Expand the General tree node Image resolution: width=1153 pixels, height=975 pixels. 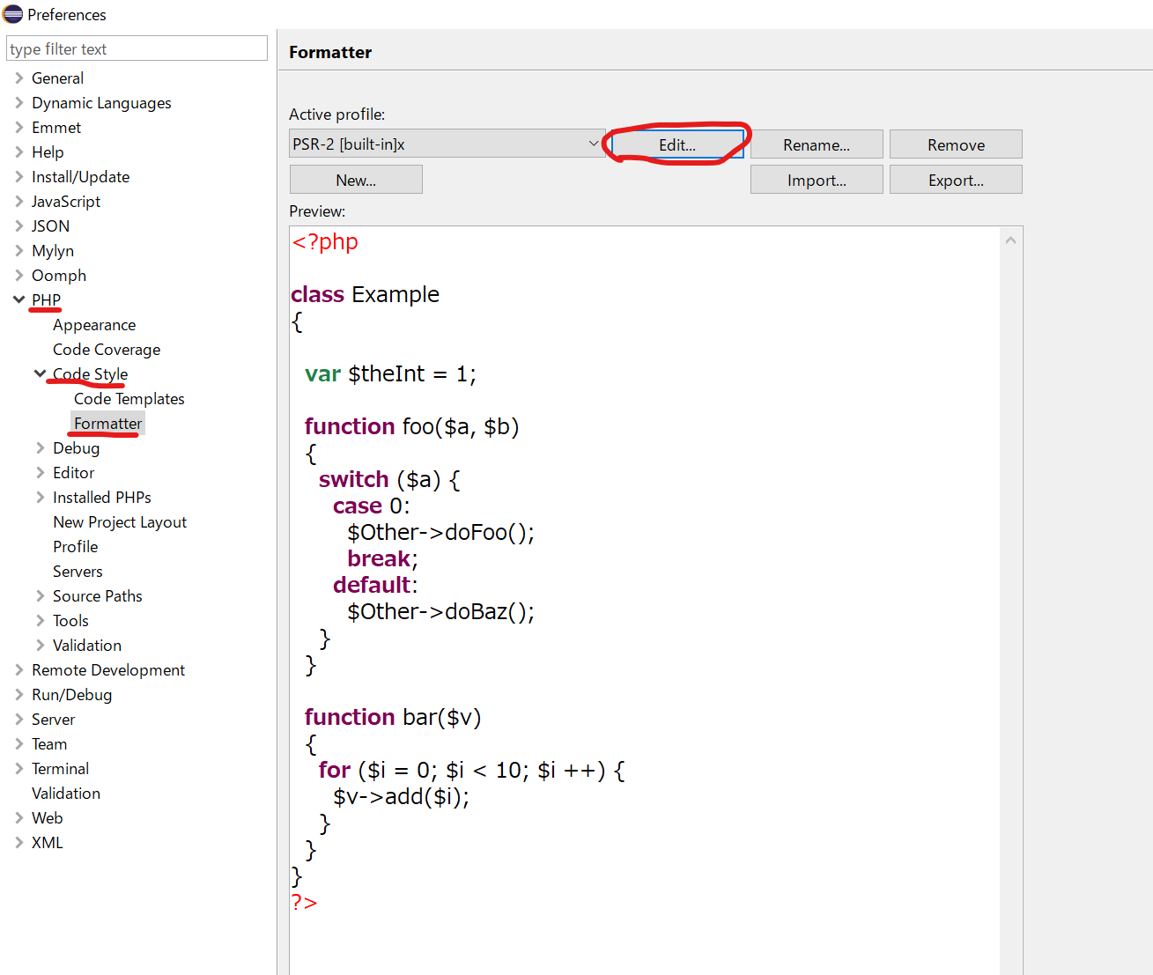(x=18, y=78)
